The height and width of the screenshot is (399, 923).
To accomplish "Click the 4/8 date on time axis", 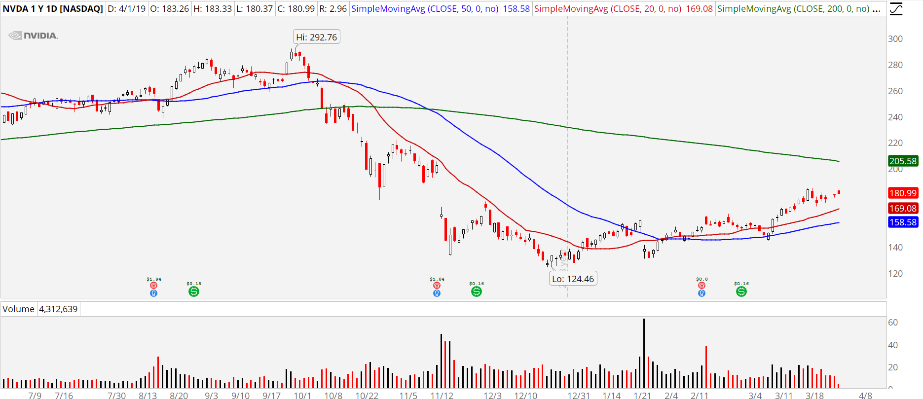I will pos(866,396).
